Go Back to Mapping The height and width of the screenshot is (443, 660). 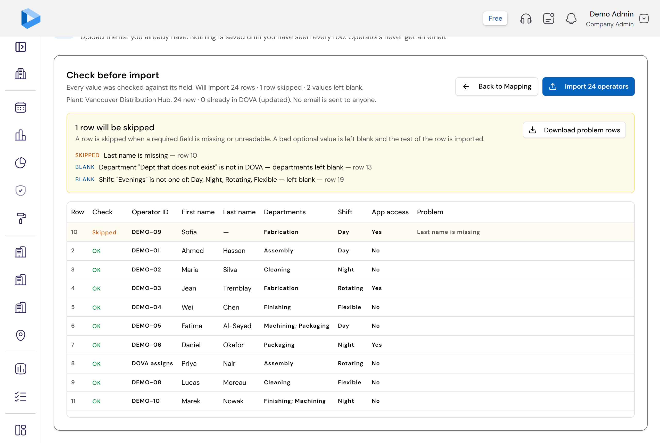496,87
